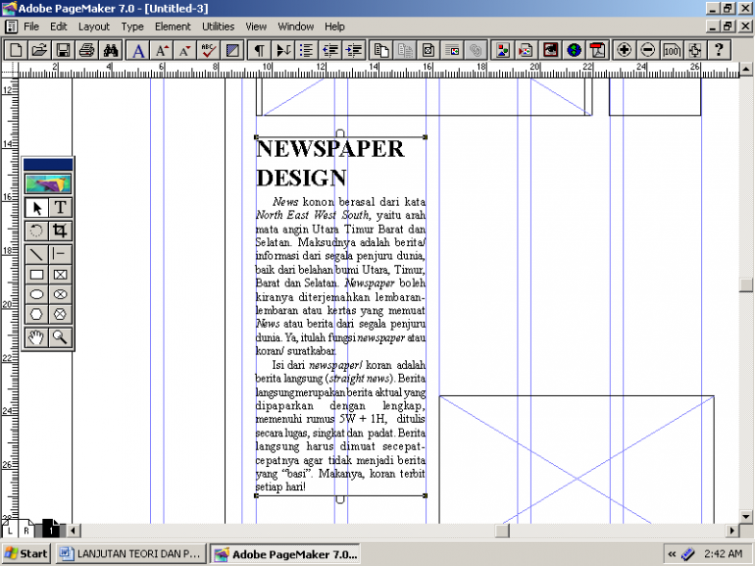Select the Constrained Line tool
755x566 pixels.
(x=60, y=254)
